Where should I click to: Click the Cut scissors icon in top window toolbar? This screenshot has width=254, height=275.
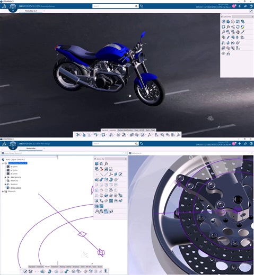(78, 135)
